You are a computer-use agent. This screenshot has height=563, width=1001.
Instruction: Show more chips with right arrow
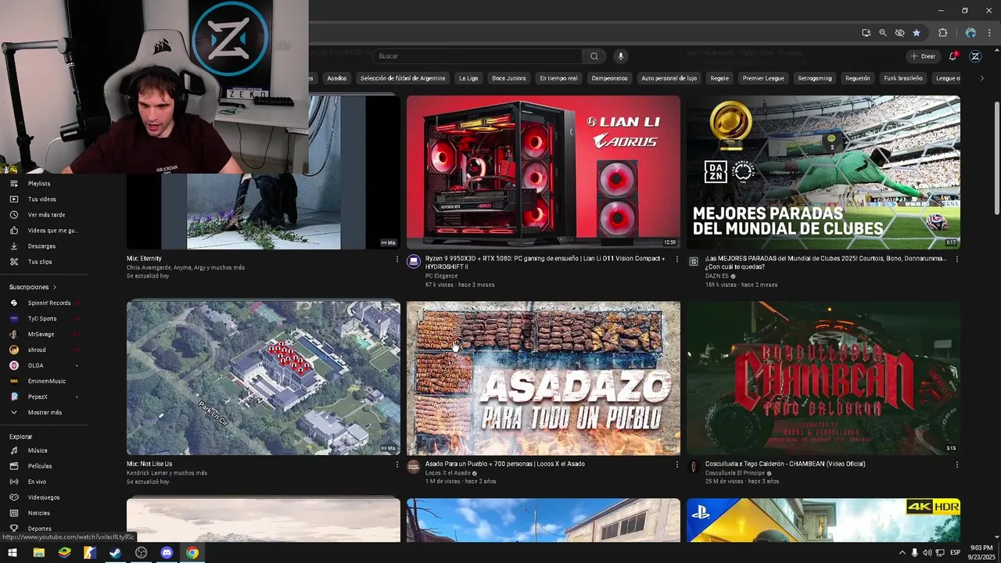[x=982, y=78]
